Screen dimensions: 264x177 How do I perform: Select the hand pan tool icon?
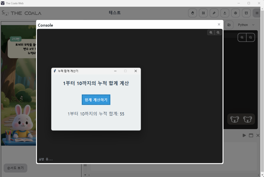[x=193, y=13]
